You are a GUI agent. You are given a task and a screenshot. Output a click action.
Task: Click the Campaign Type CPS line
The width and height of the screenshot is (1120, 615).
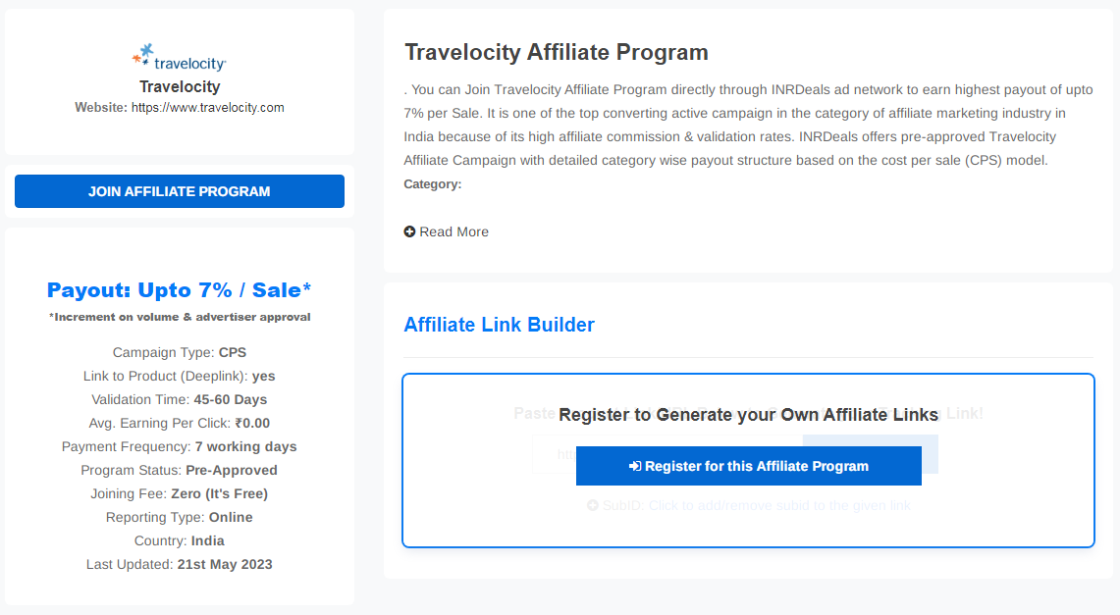click(180, 352)
